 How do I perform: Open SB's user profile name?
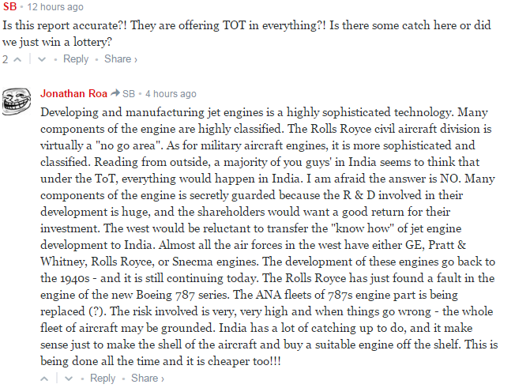tap(9, 6)
